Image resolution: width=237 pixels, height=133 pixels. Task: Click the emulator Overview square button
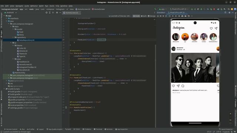point(179,16)
